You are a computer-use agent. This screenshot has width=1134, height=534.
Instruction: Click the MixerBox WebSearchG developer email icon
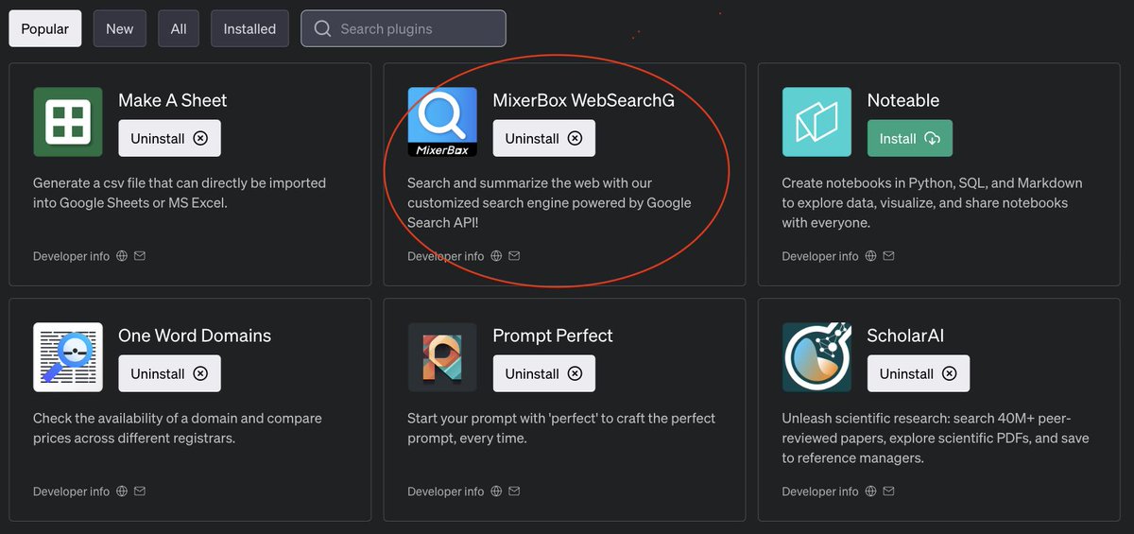[x=514, y=256]
